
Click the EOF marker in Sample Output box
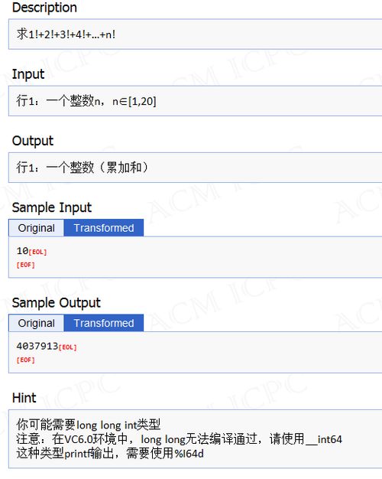[26, 360]
